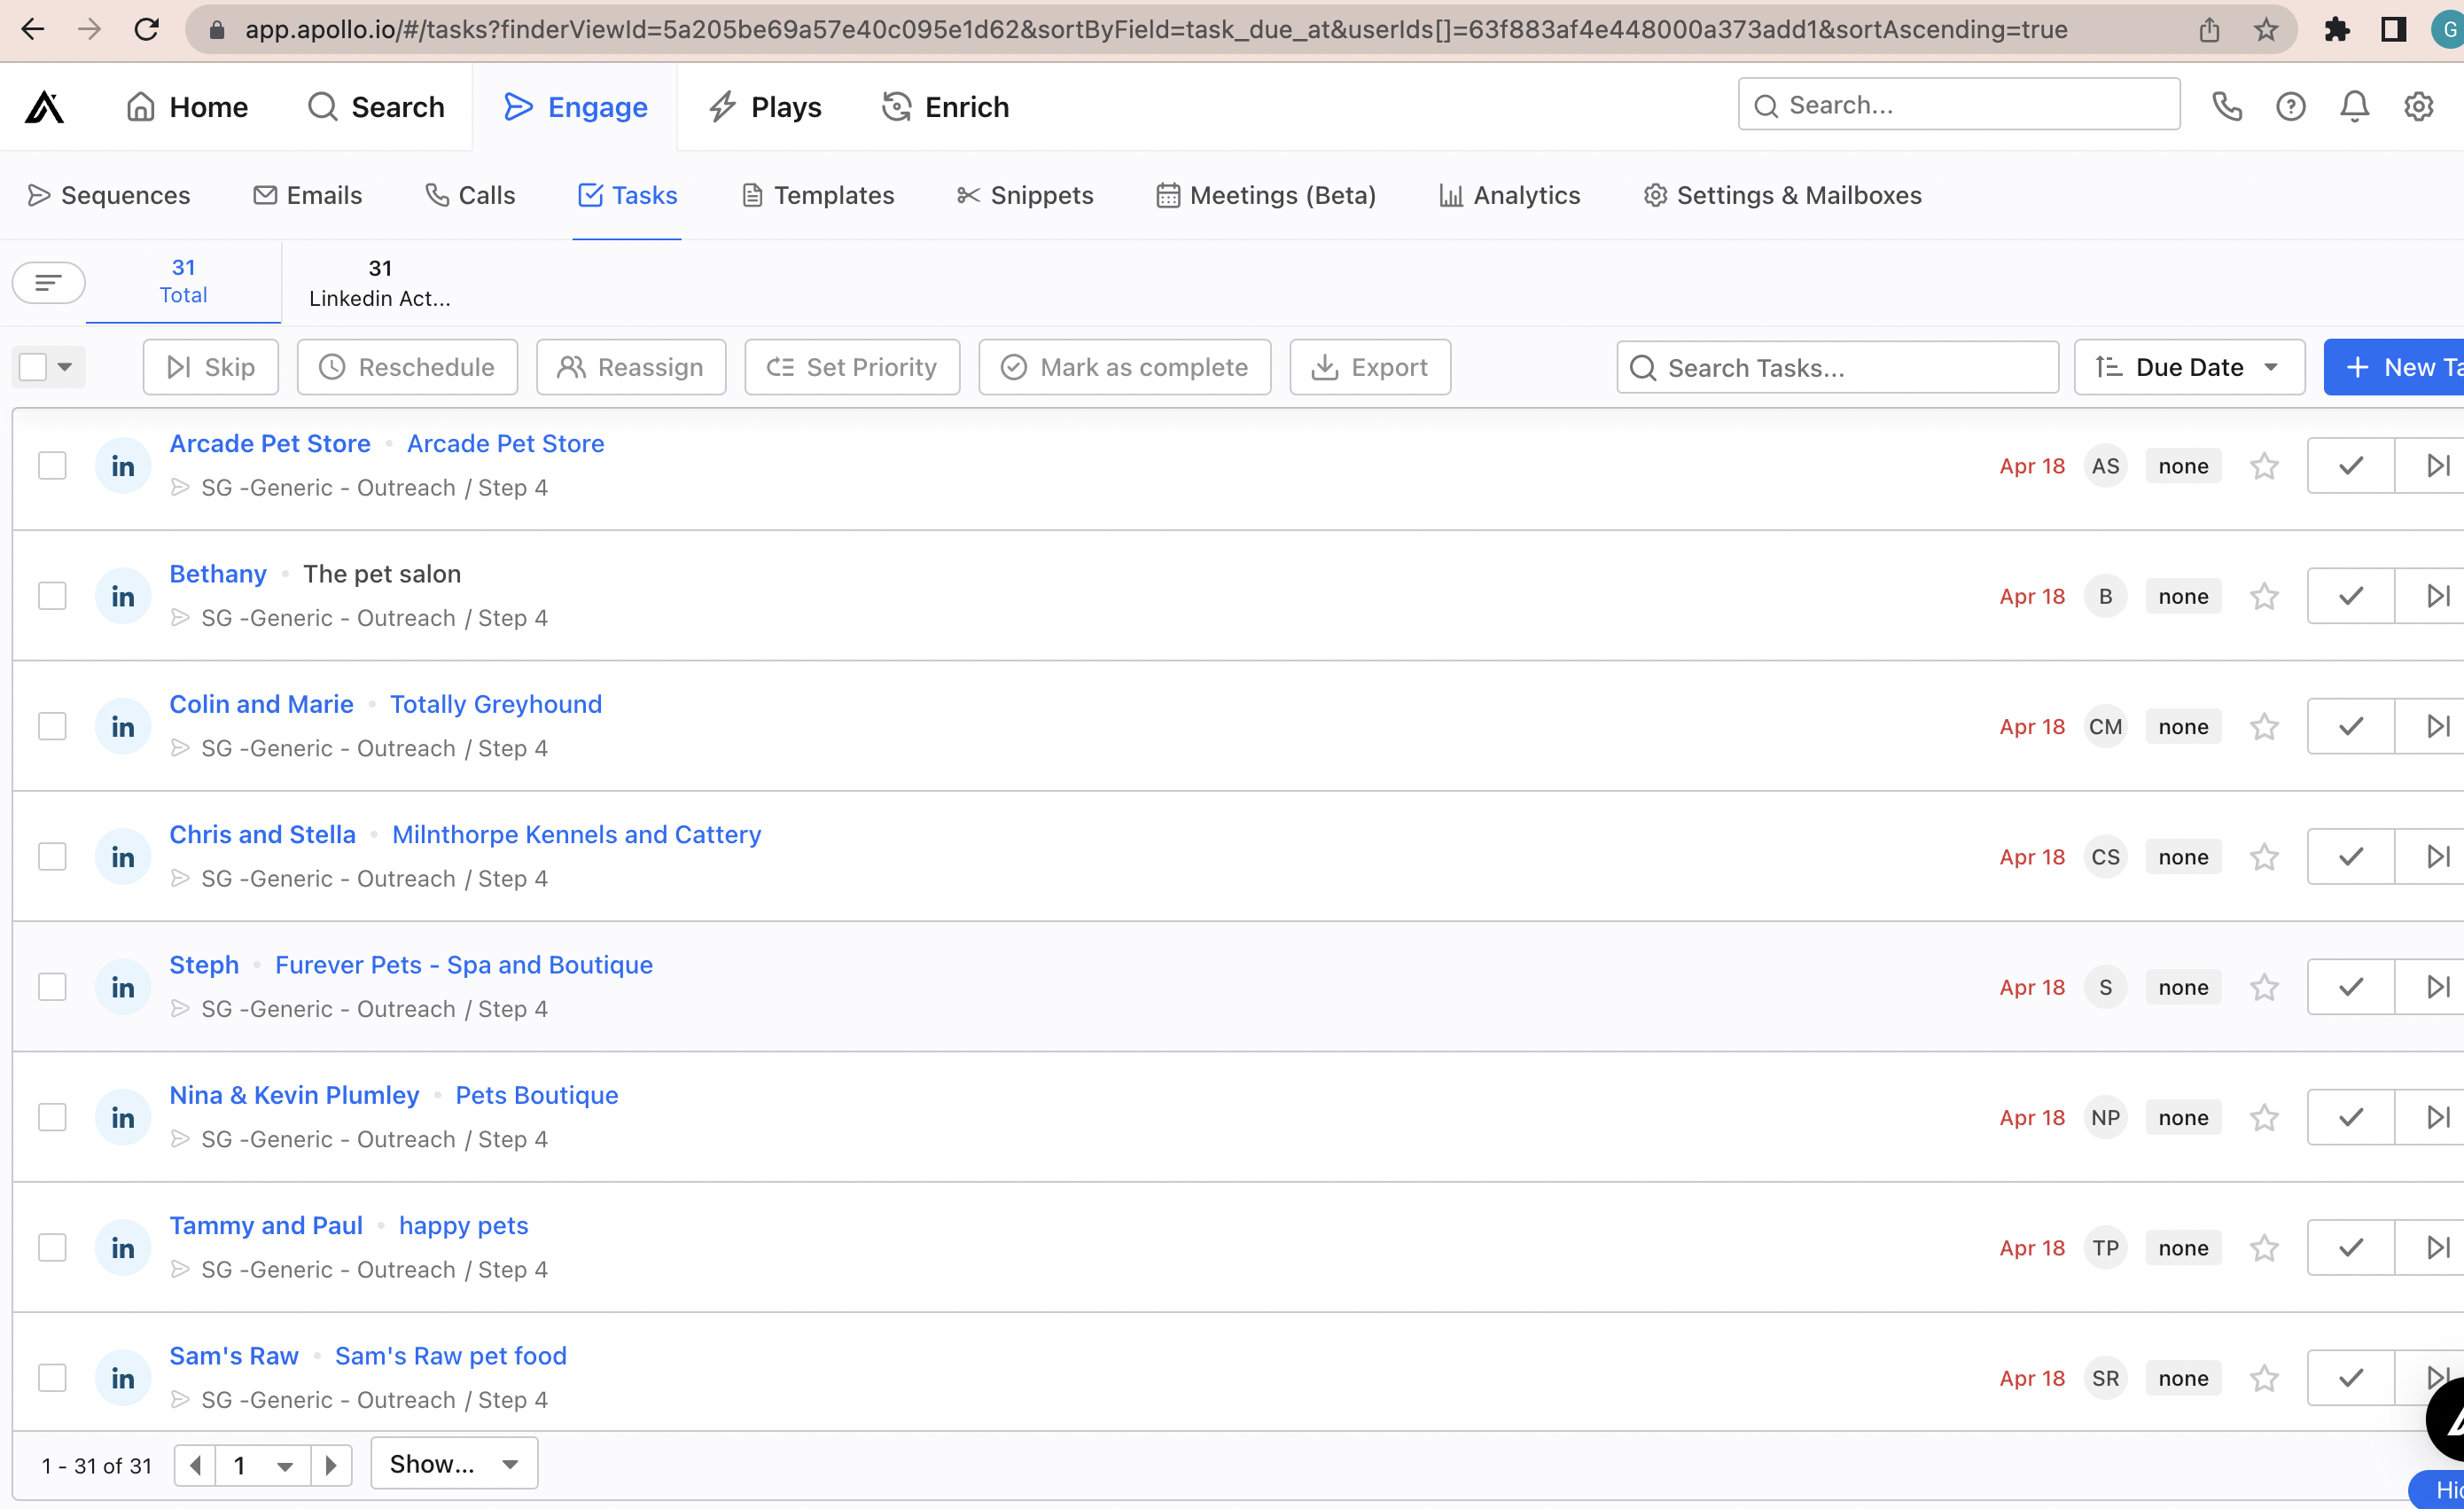Go to previous page arrow
Viewport: 2464px width, 1509px height.
(195, 1466)
